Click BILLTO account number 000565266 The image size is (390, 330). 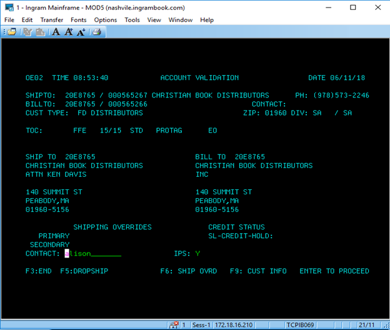[x=127, y=104]
